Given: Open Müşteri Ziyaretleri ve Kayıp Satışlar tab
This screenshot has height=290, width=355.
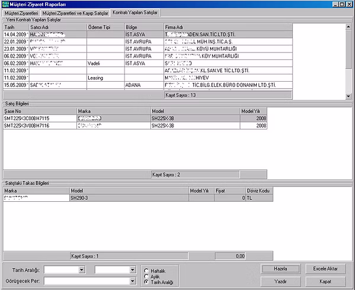Looking at the screenshot, I should 75,12.
